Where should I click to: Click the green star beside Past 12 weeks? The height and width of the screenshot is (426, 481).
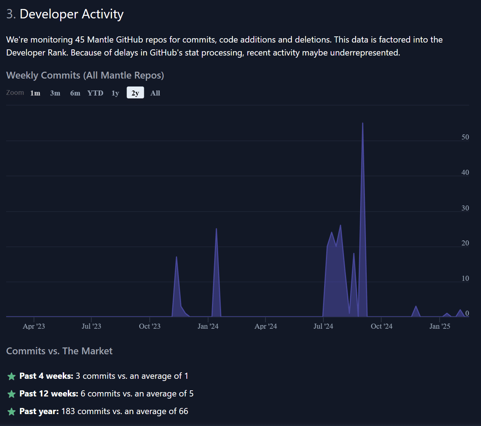click(x=11, y=394)
